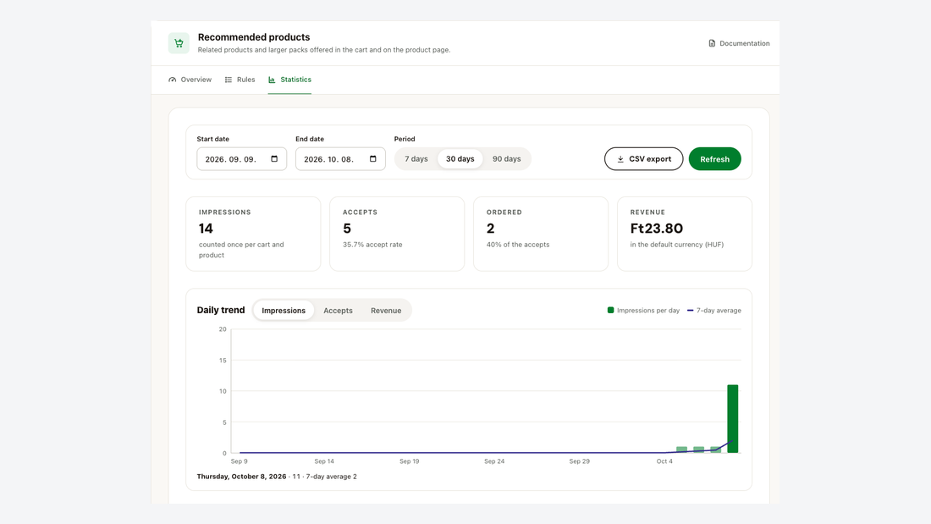Click the Thursday, October 8, 2026 summary line

[277, 477]
